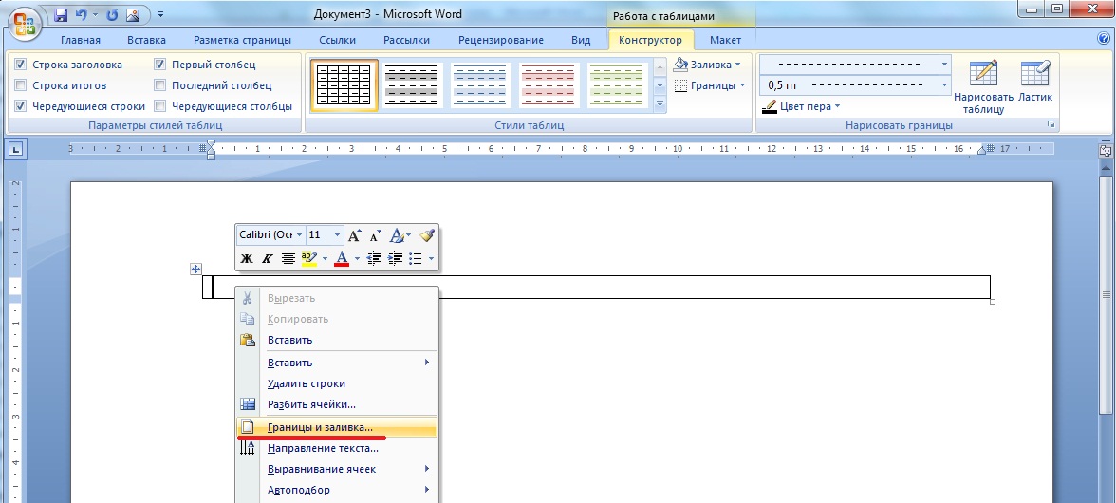Center text via mini toolbar
The width and height of the screenshot is (1116, 503).
tap(288, 258)
